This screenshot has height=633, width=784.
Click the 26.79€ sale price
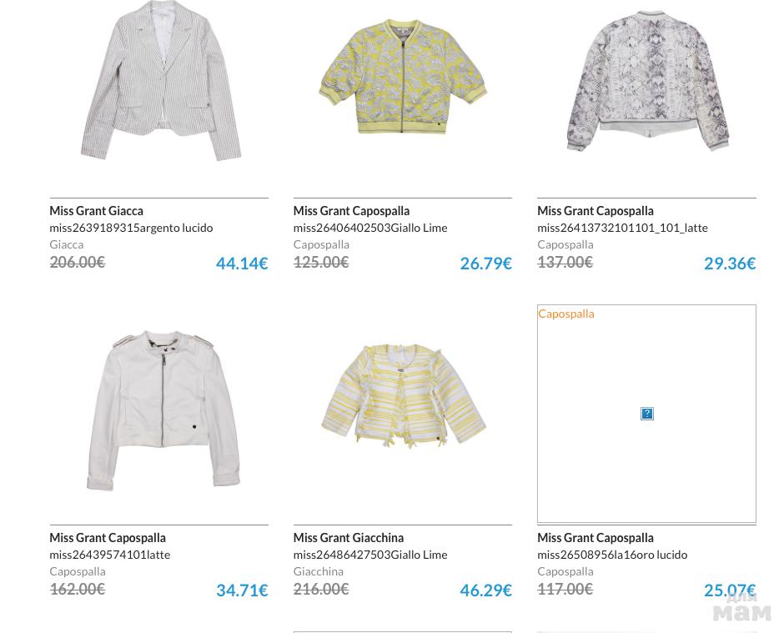coord(485,263)
